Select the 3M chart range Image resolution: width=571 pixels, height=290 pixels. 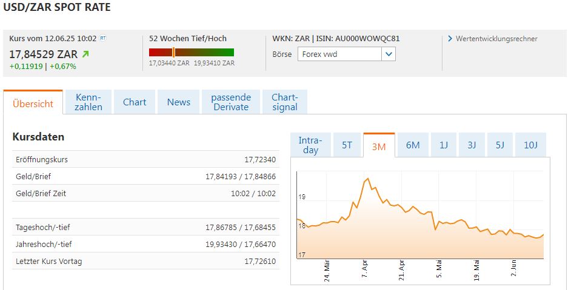point(379,146)
